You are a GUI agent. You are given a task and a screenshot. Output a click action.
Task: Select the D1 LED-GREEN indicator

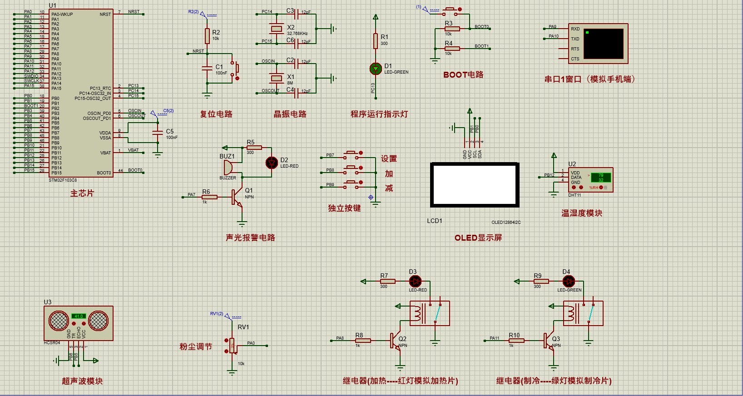[x=376, y=69]
